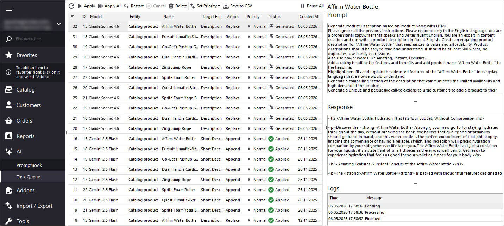Click the Response text area

click(415, 145)
